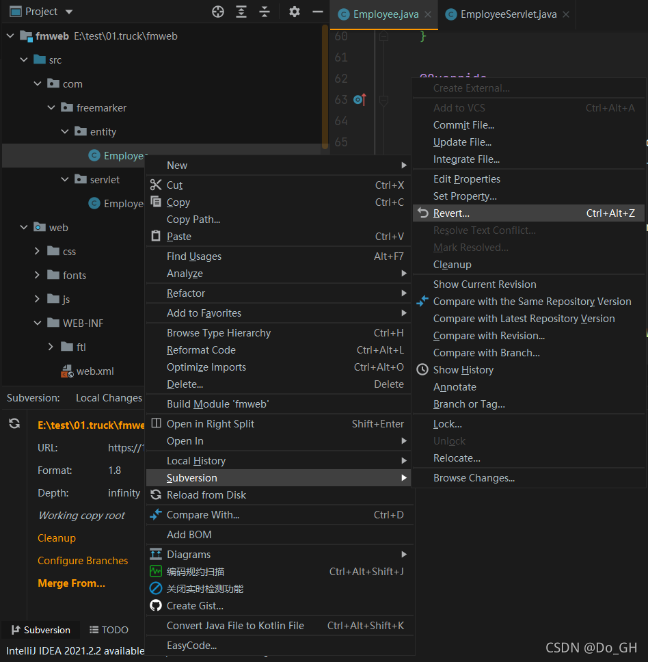Expand the js folder

pos(37,299)
